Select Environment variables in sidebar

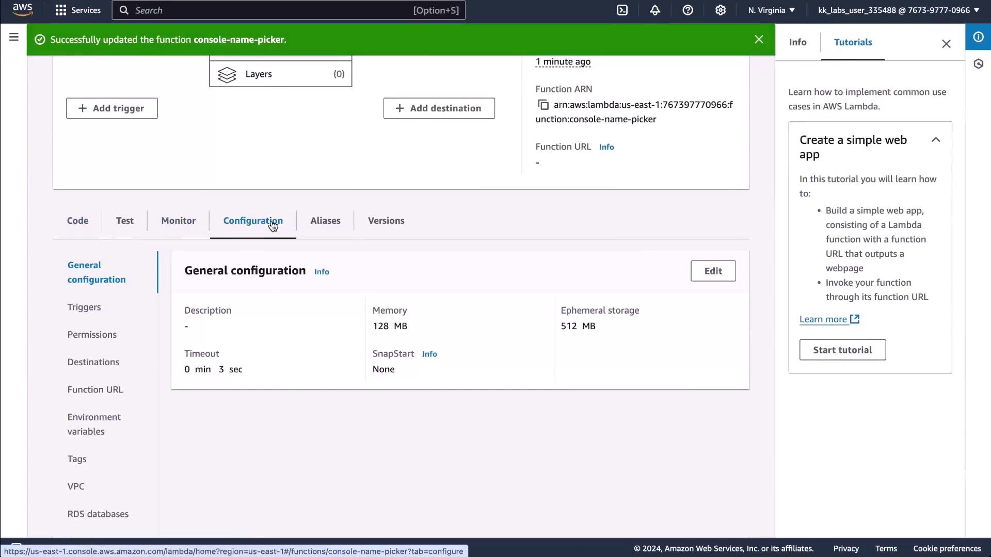coord(94,424)
